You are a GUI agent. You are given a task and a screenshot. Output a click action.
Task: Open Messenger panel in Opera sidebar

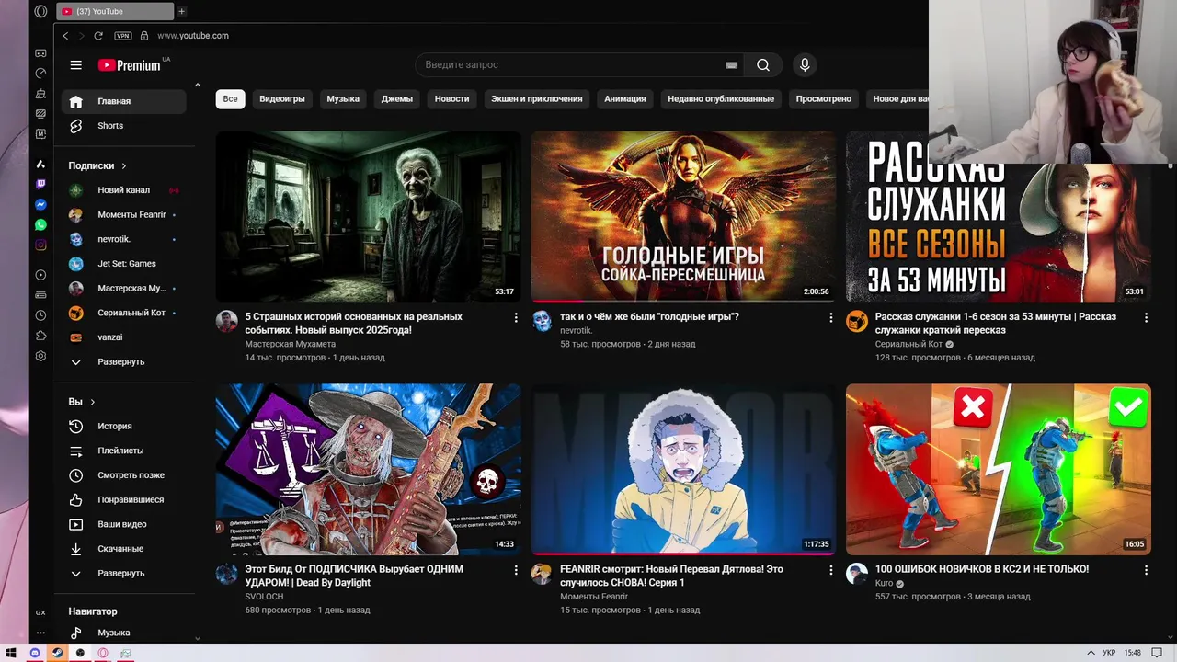(40, 204)
